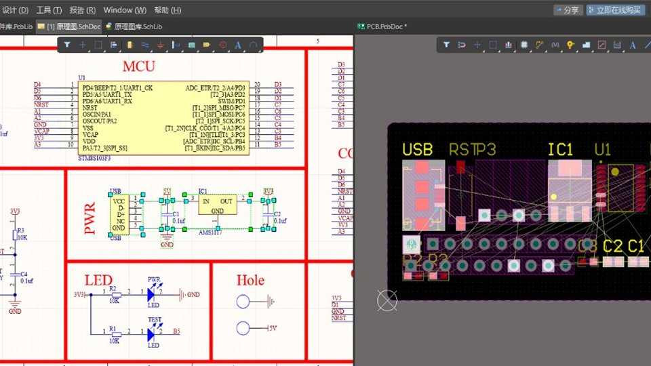Select the Place Wire tool
The width and height of the screenshot is (651, 366).
[145, 45]
